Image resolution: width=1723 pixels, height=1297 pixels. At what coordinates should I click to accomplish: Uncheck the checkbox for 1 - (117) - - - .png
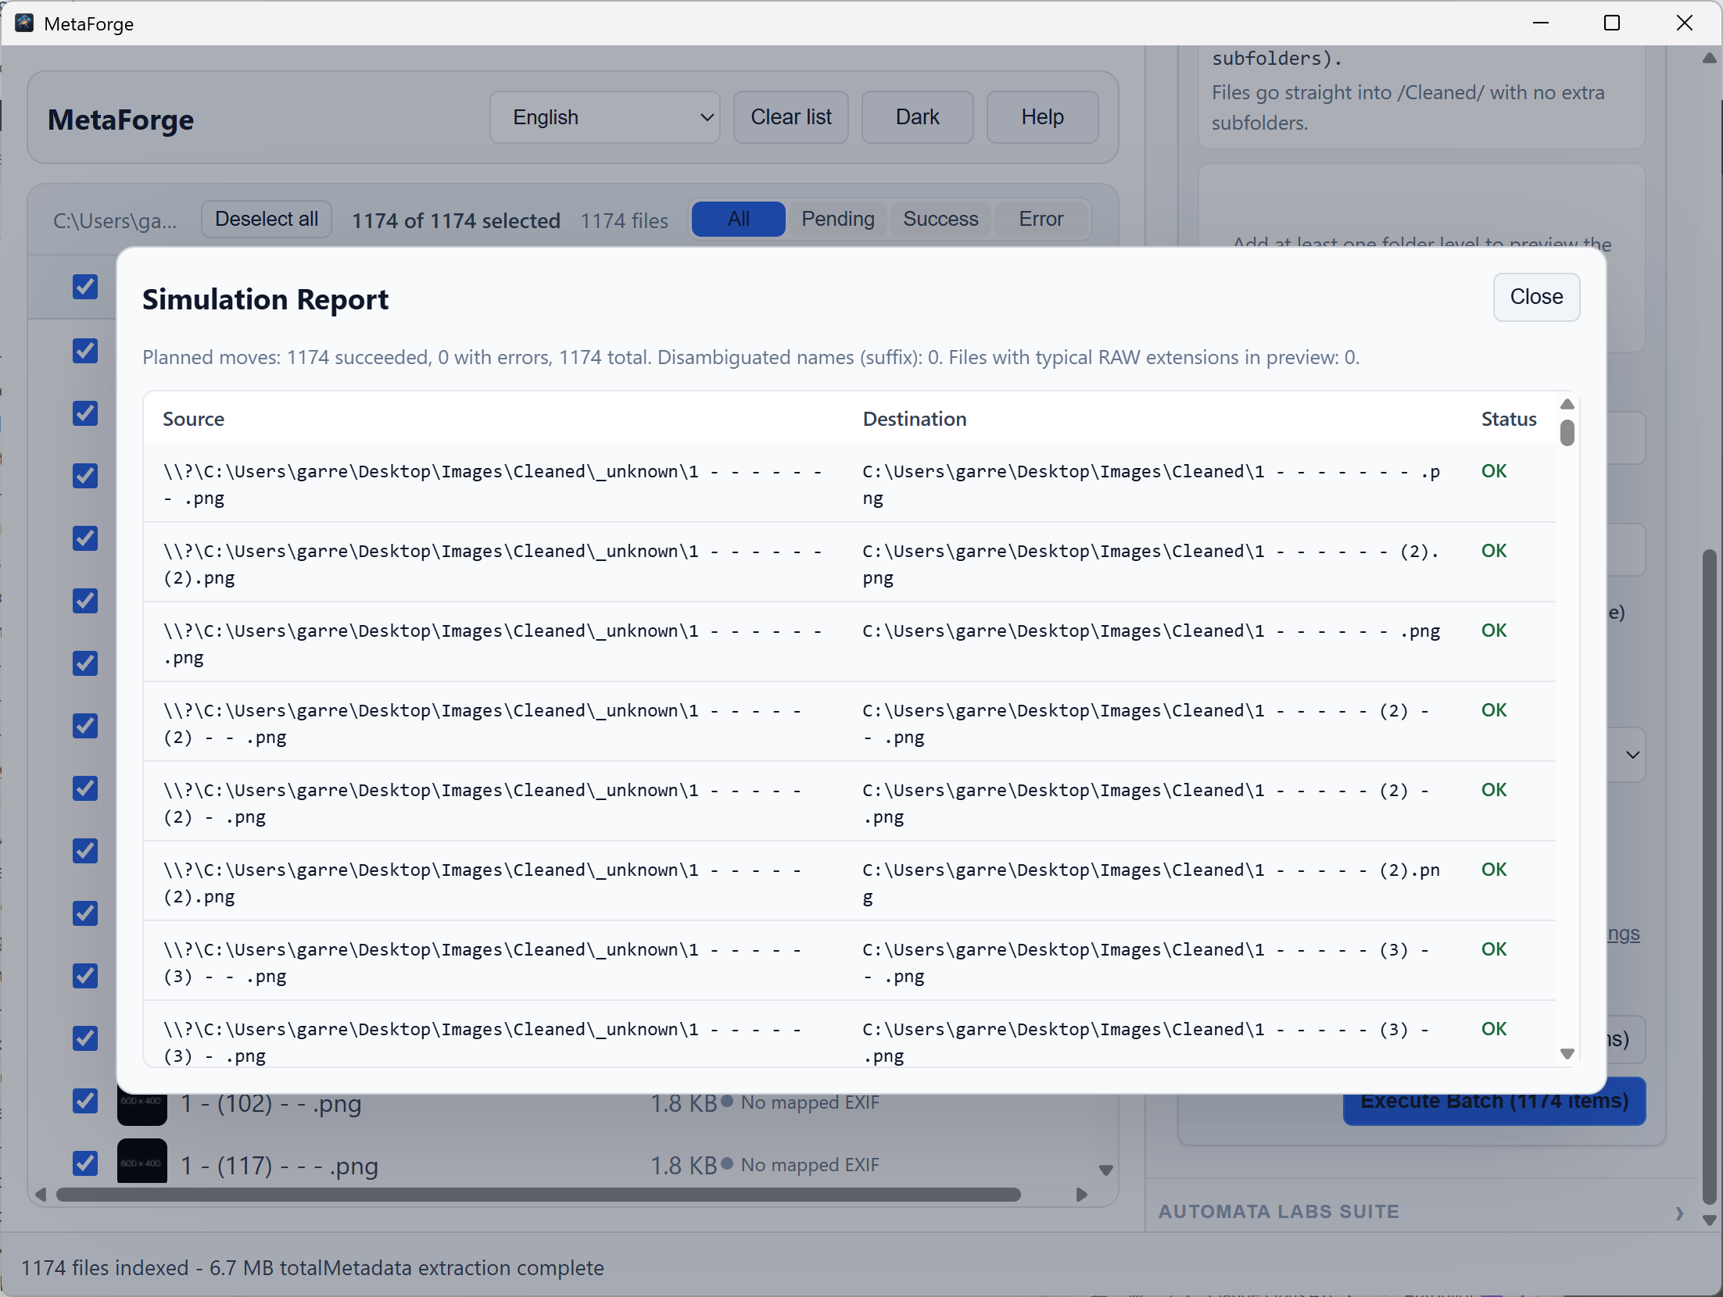(x=85, y=1163)
